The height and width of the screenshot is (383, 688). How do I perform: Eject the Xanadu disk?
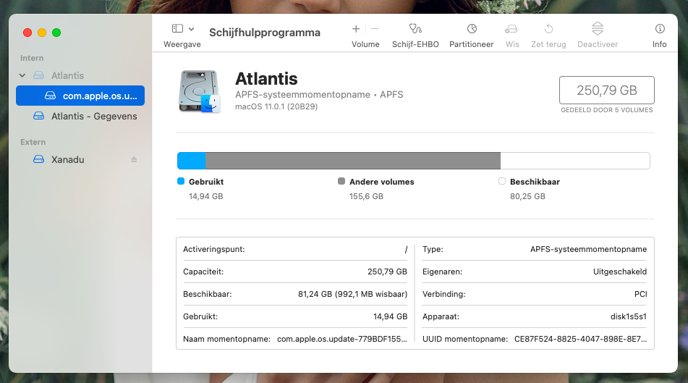134,159
